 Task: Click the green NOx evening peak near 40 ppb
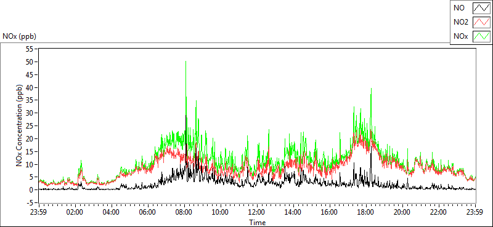(x=372, y=89)
